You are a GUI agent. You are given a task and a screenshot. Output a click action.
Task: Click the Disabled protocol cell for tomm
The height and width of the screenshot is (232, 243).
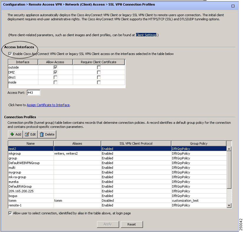click(x=136, y=201)
